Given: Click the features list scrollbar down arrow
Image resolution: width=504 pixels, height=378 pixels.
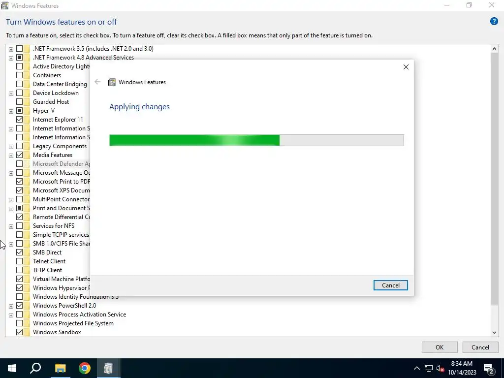Looking at the screenshot, I should coord(494,333).
